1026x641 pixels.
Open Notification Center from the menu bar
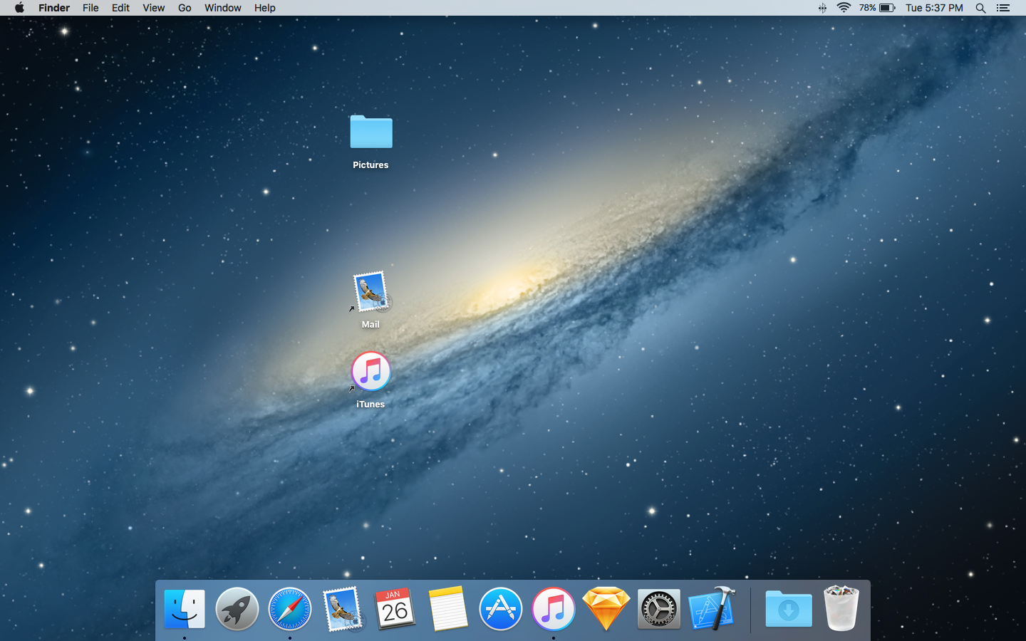point(1002,8)
